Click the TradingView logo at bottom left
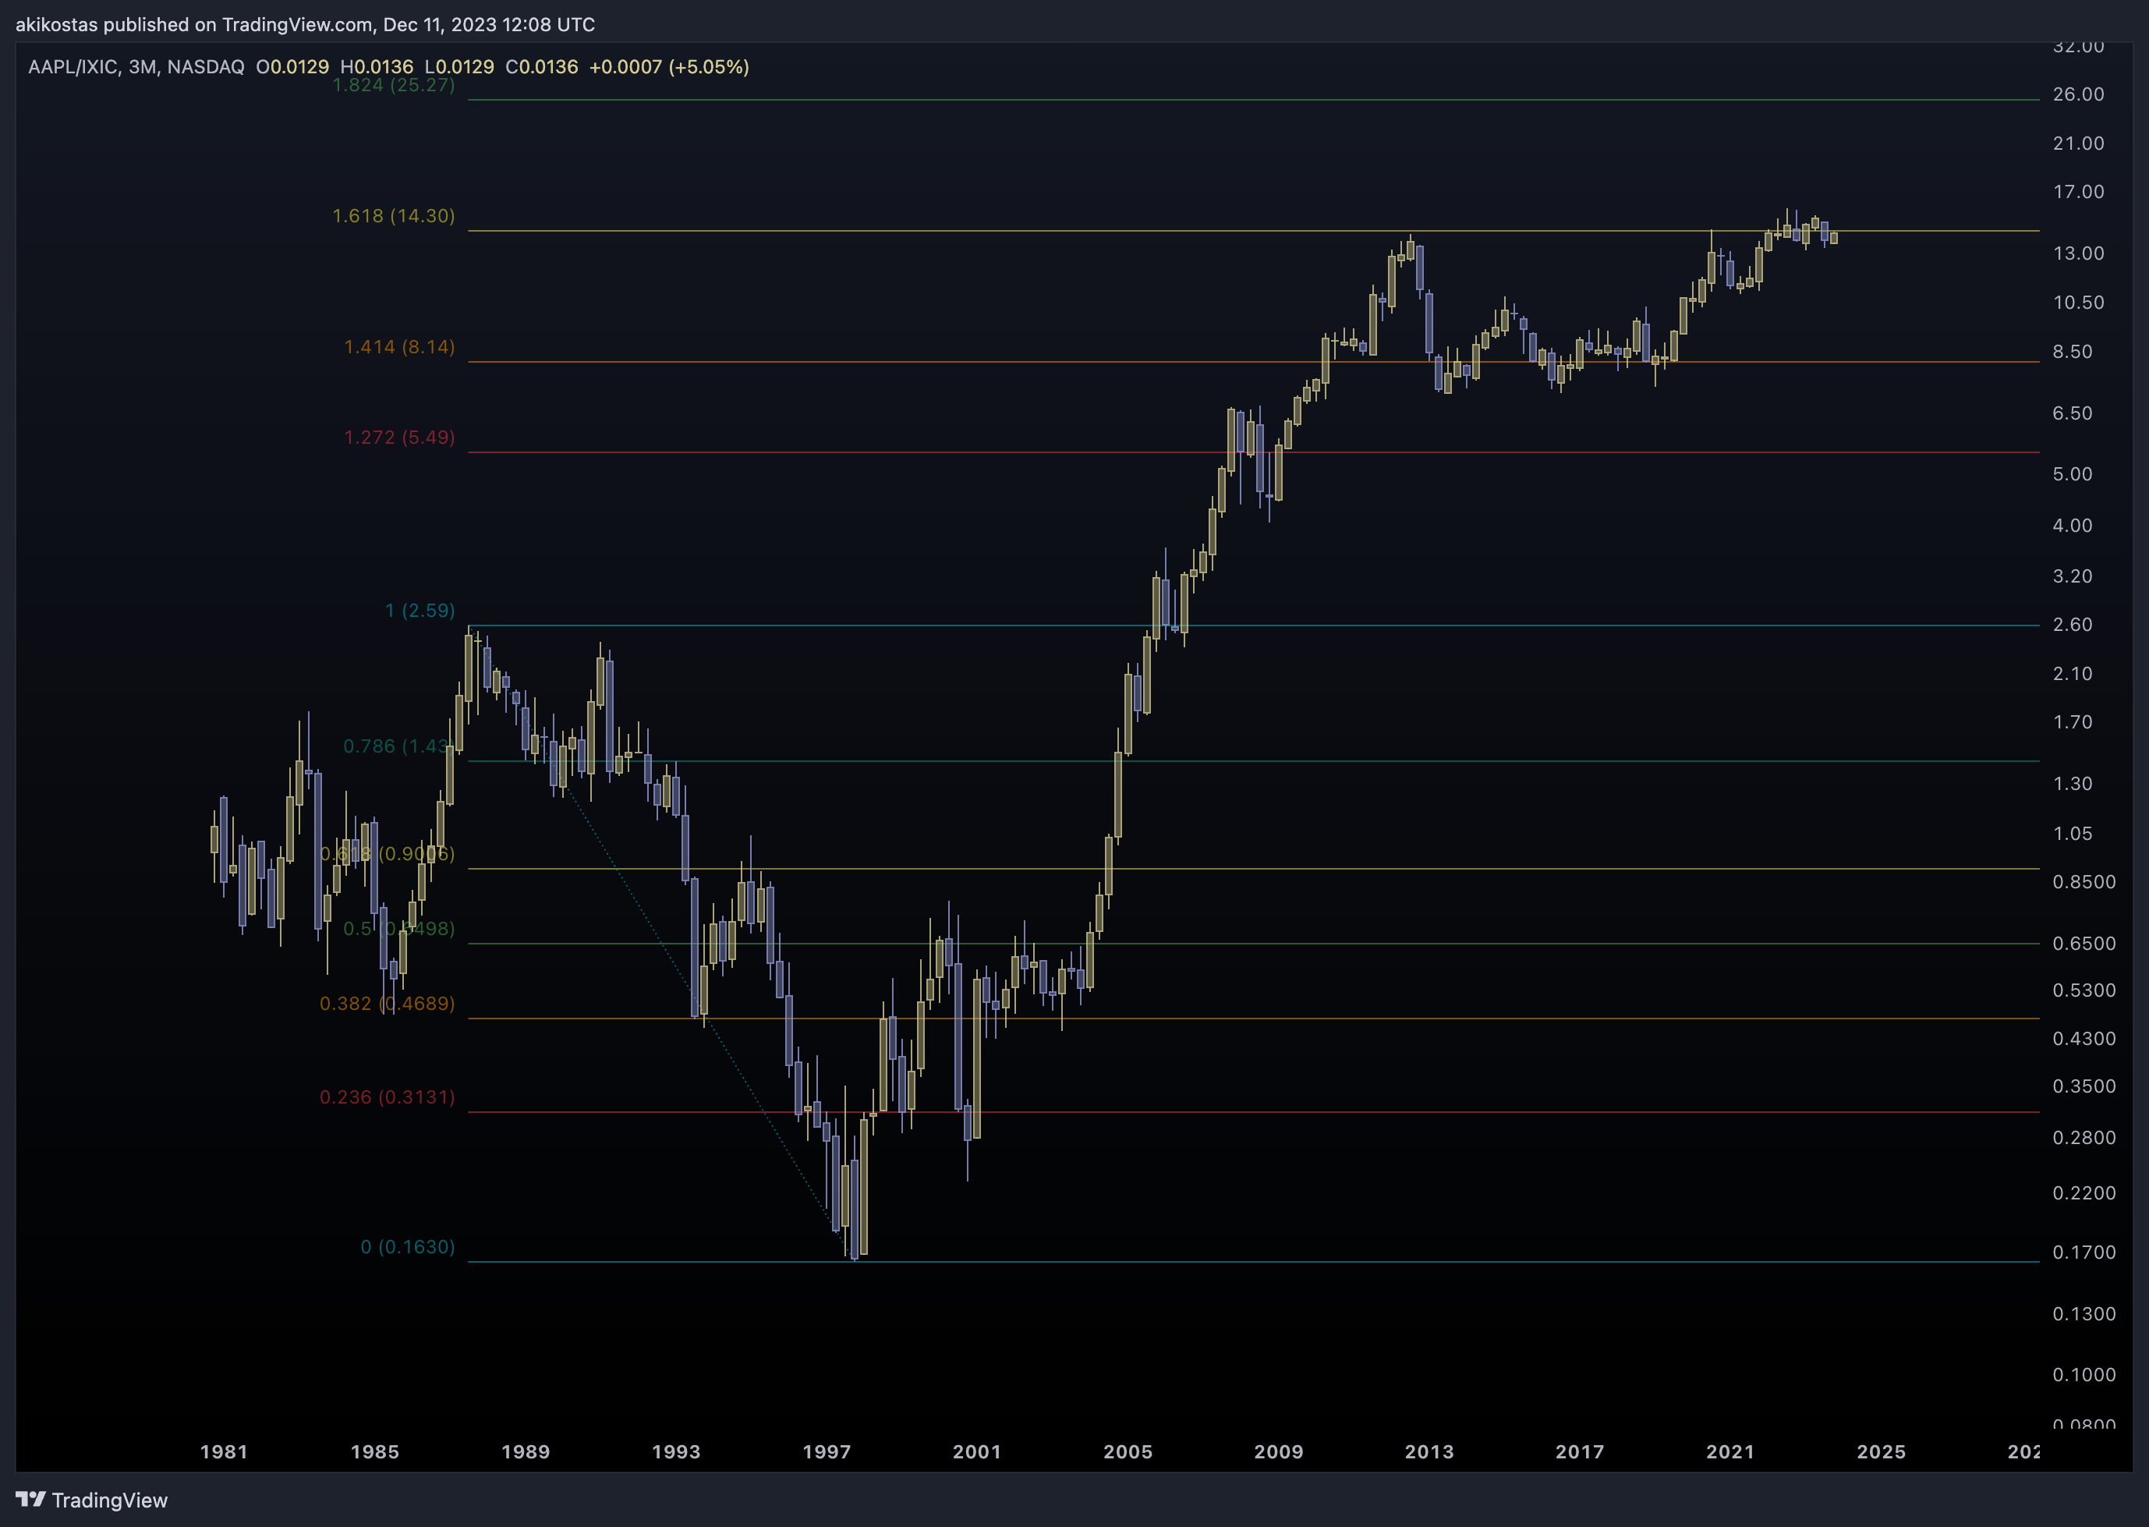The width and height of the screenshot is (2149, 1527). pyautogui.click(x=91, y=1500)
